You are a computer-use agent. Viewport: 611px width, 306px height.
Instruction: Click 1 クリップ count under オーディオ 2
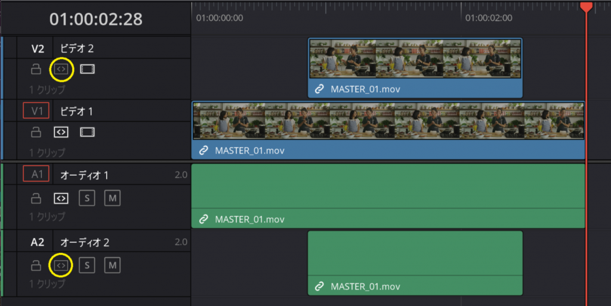(47, 284)
